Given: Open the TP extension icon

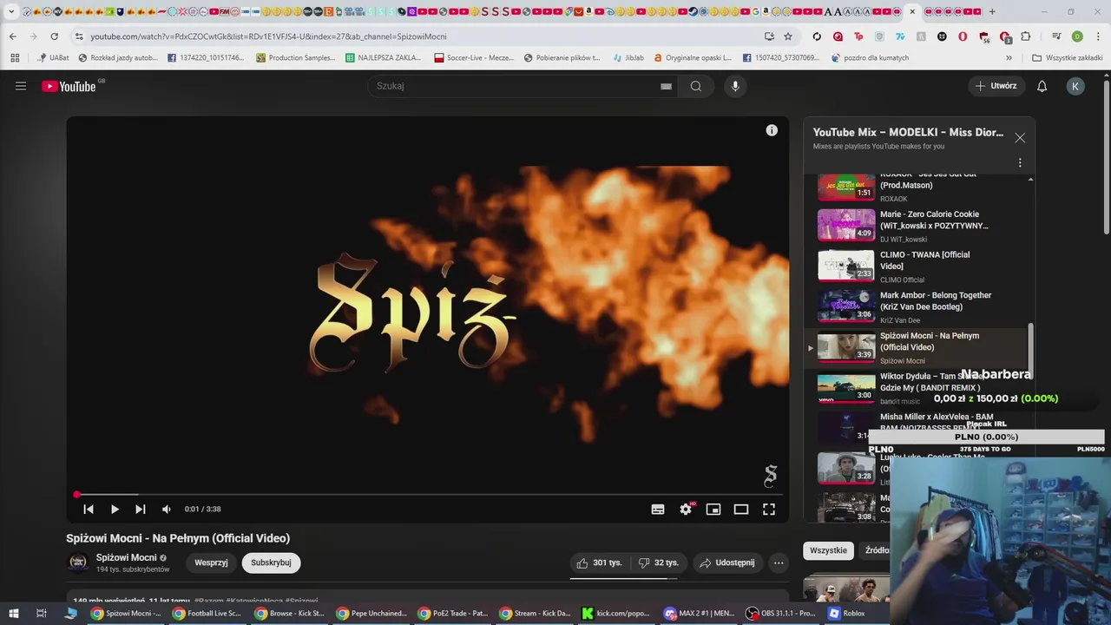Looking at the screenshot, I should (x=858, y=36).
